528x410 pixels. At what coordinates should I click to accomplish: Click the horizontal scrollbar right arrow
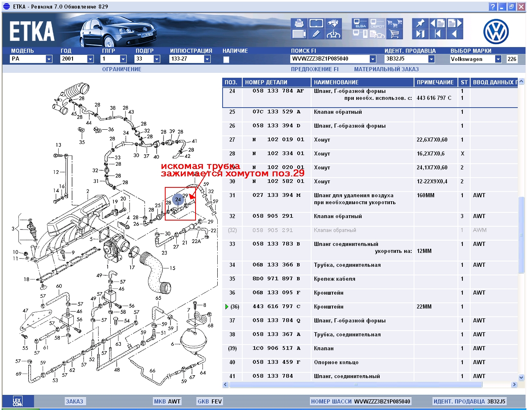[x=514, y=385]
